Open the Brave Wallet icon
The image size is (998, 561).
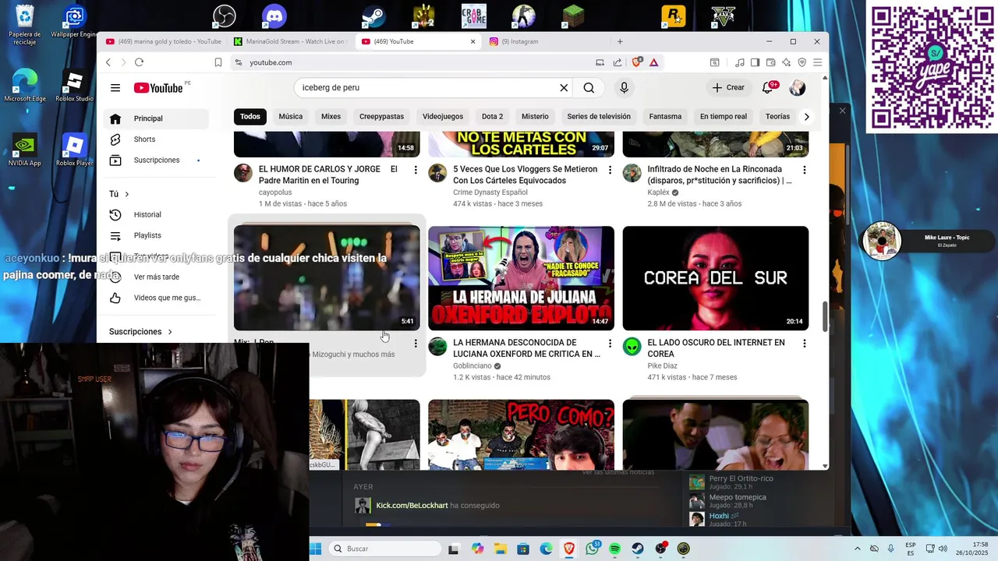point(771,62)
